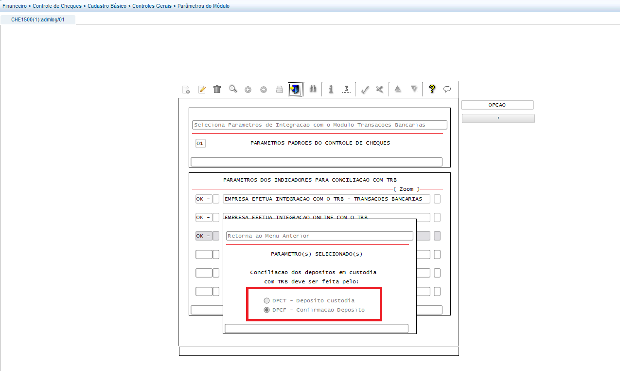Click the Information "i" toolbar icon
This screenshot has height=371, width=620.
coord(331,89)
